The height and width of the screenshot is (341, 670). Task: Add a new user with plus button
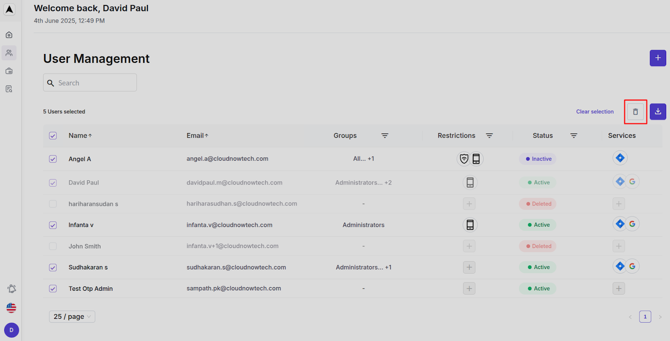[x=658, y=58]
